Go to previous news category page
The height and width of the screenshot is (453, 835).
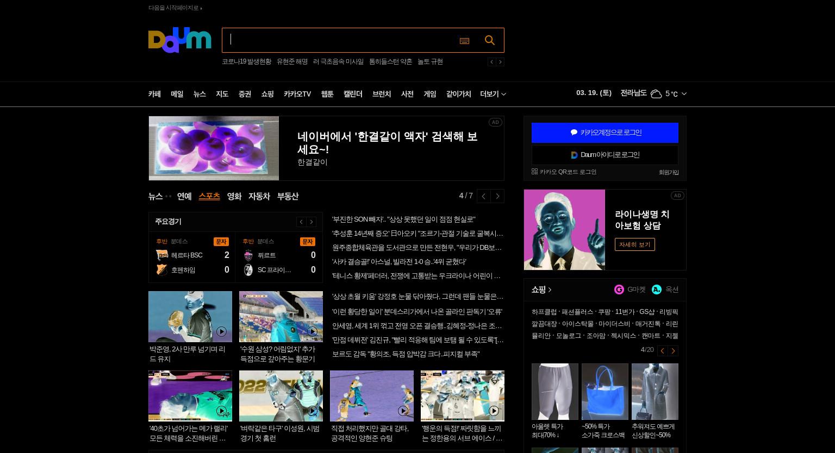click(x=483, y=196)
